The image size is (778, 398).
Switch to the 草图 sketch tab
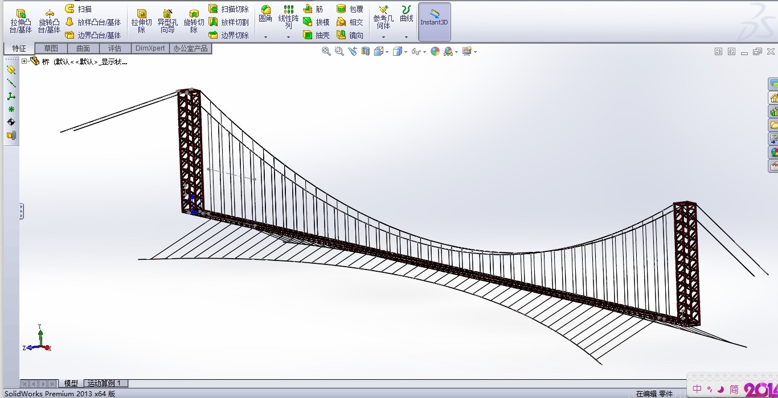click(x=51, y=48)
